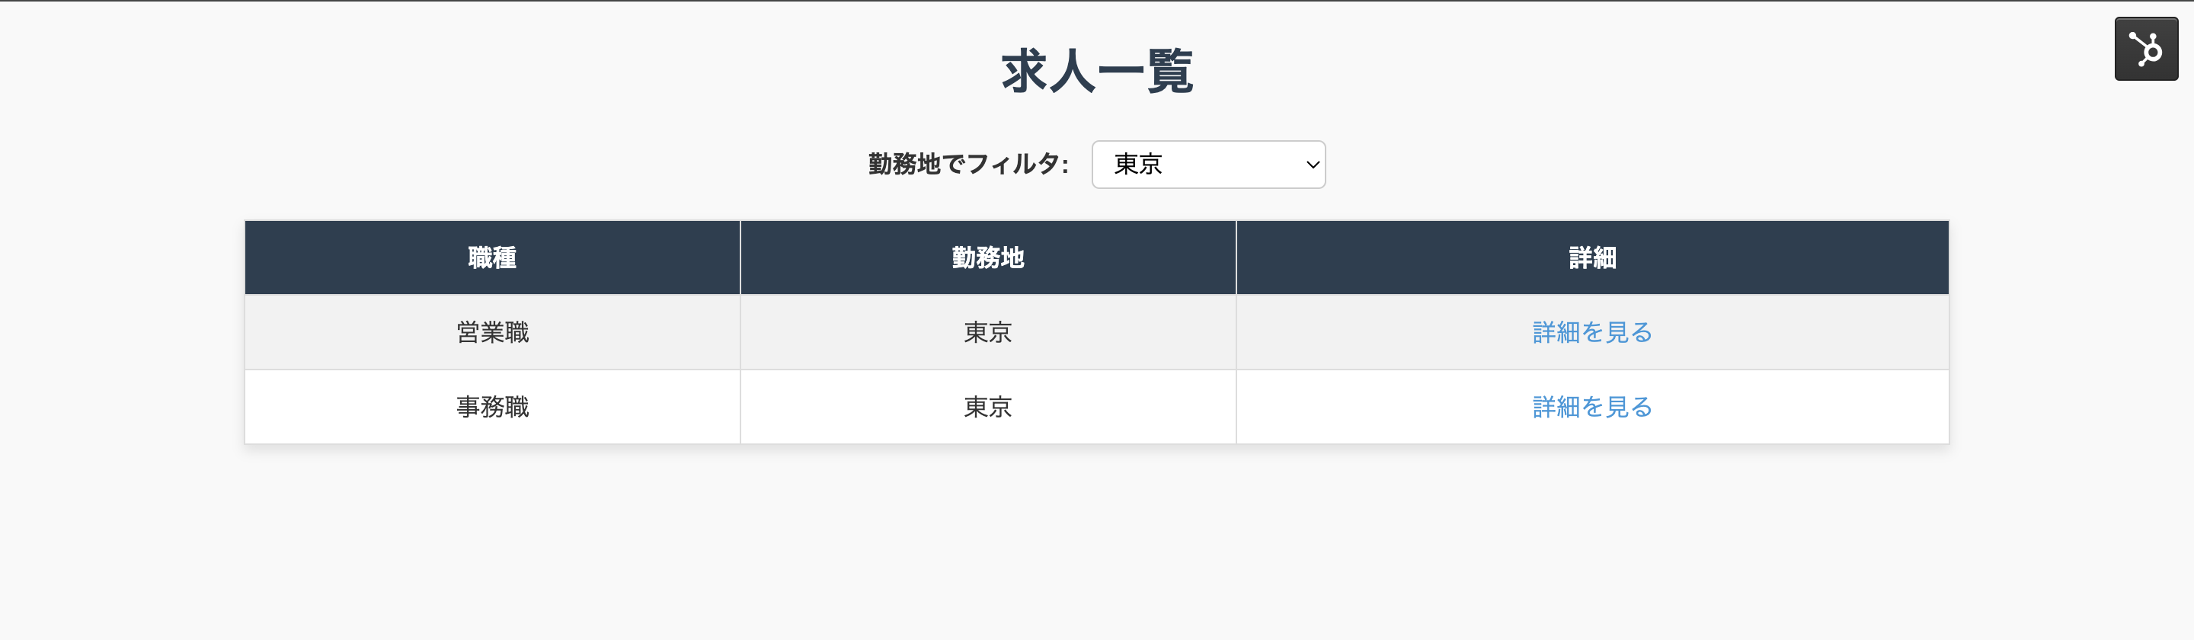Click the 詳細 column header
This screenshot has width=2194, height=640.
tap(1591, 258)
